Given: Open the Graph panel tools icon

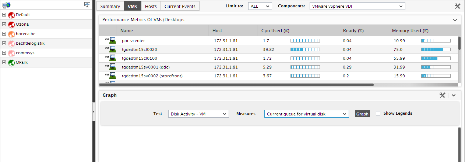Looking at the screenshot, I should [x=443, y=95].
